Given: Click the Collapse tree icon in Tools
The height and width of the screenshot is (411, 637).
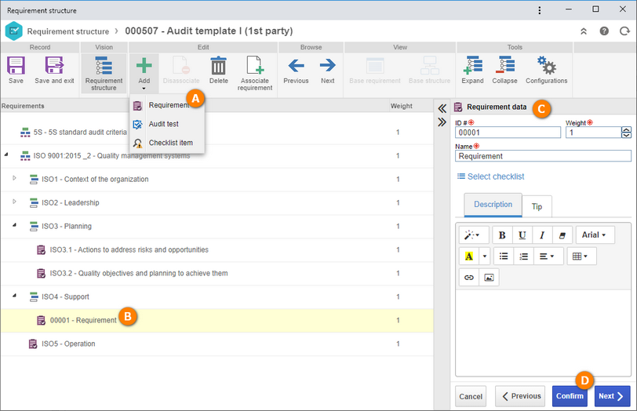Looking at the screenshot, I should pyautogui.click(x=504, y=65).
